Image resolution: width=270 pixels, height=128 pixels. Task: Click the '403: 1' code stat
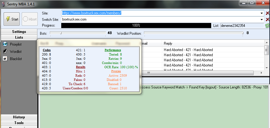[46, 67]
